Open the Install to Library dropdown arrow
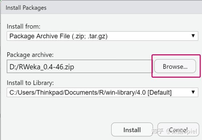 coord(193,92)
